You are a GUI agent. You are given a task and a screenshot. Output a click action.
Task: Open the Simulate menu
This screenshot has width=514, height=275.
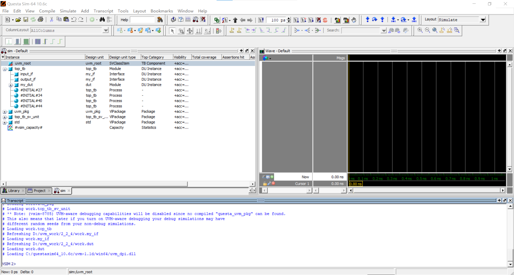(68, 11)
